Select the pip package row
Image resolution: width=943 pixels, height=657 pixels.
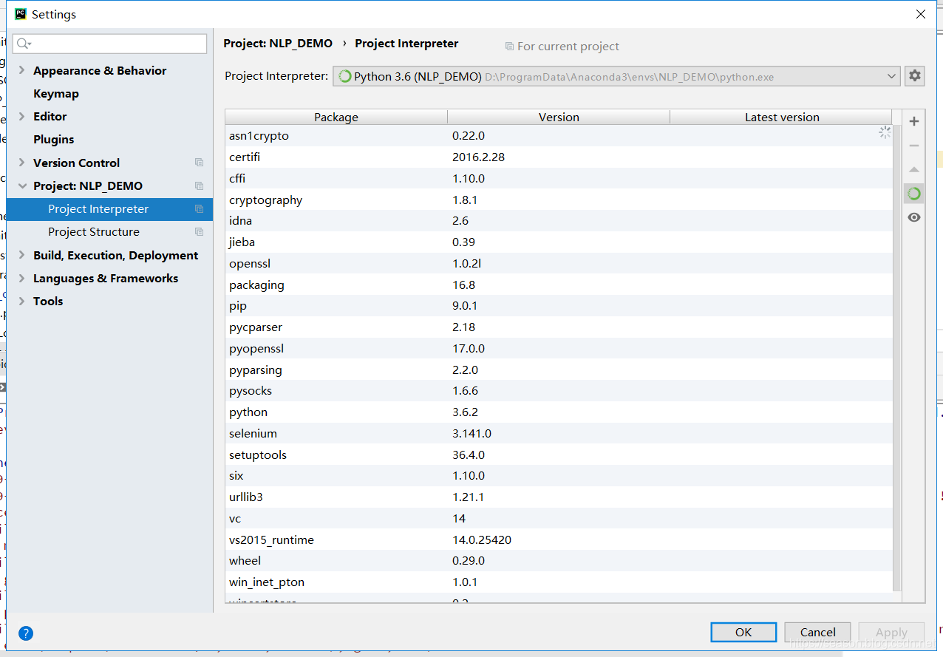tap(559, 306)
